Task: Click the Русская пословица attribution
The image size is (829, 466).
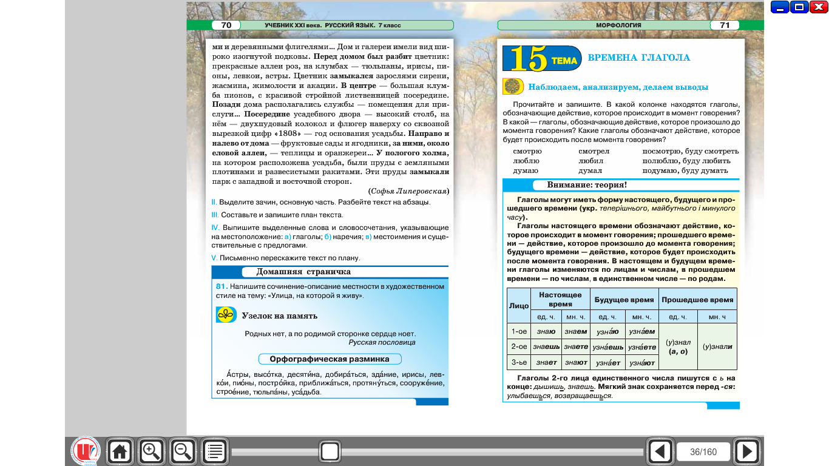Action: coord(382,342)
